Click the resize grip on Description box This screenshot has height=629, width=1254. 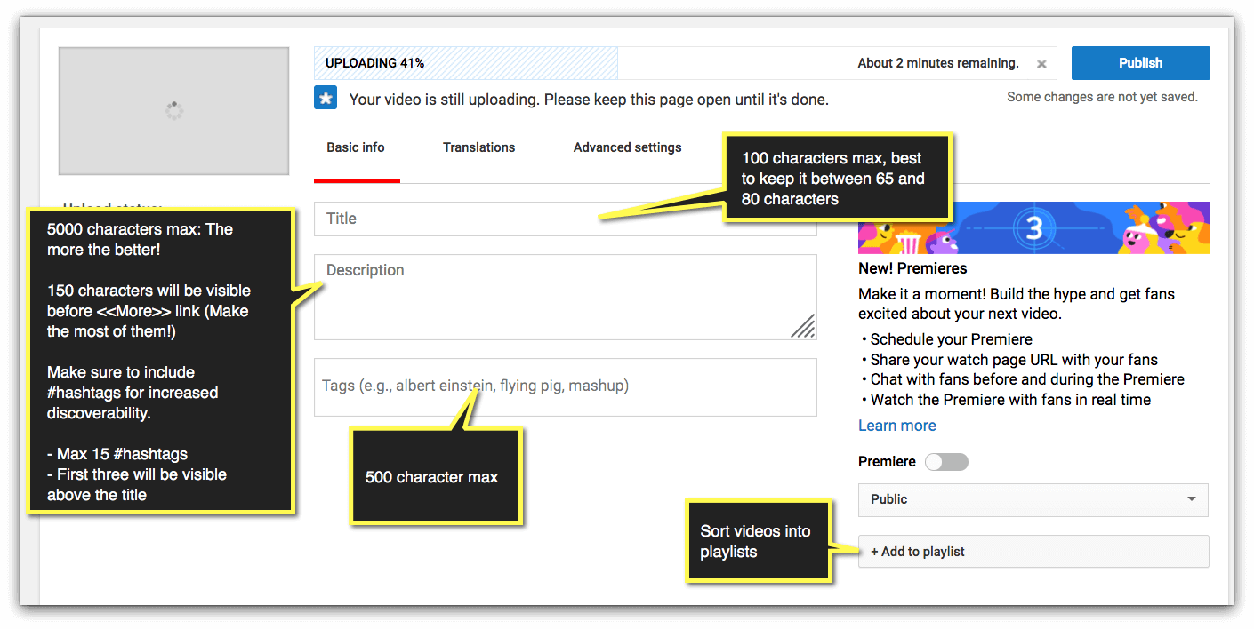[x=803, y=328]
